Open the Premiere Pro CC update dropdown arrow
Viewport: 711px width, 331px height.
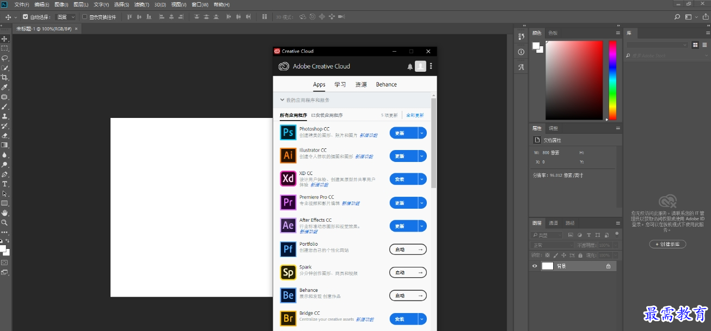422,203
